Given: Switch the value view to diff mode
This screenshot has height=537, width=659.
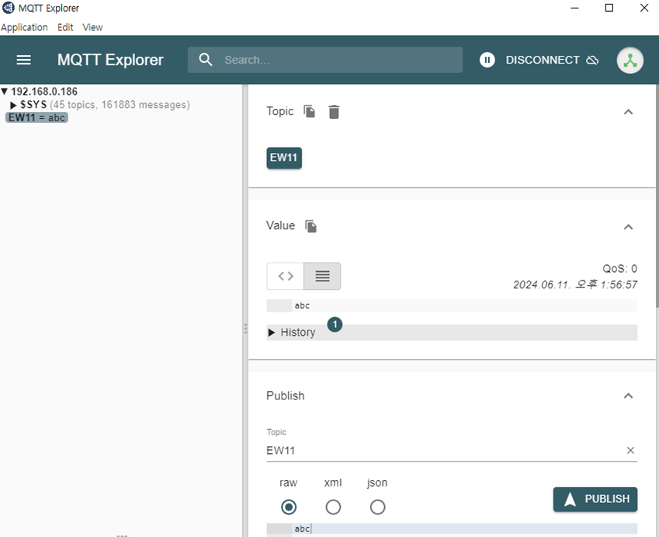Looking at the screenshot, I should pyautogui.click(x=286, y=276).
